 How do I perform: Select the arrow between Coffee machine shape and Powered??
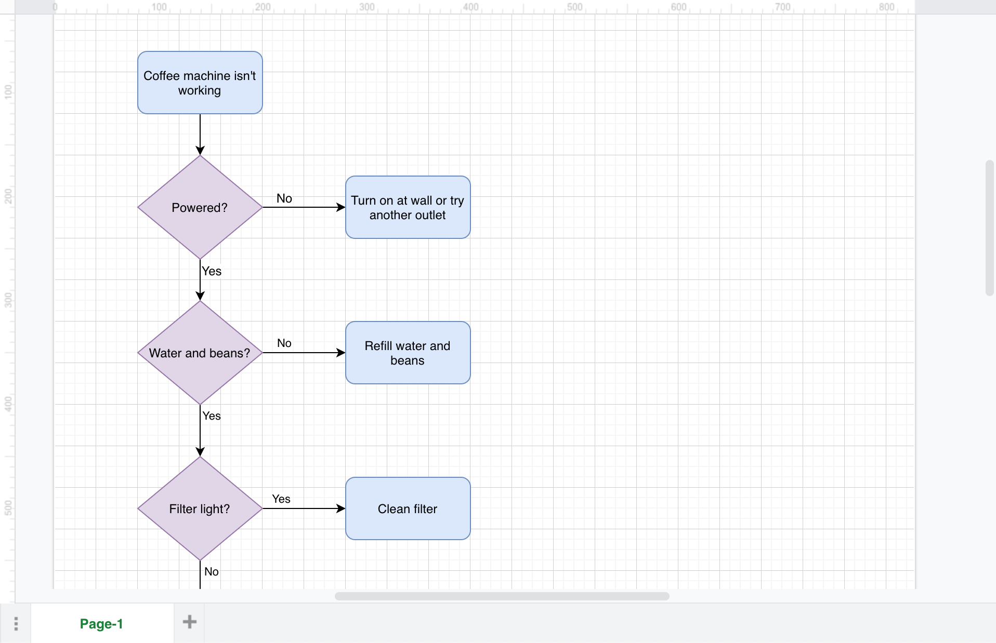(200, 132)
